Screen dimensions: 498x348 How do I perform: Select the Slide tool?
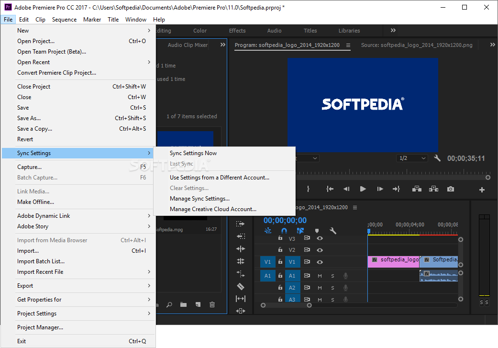[241, 311]
